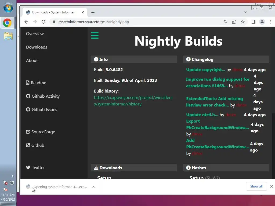Close the downloads bar
The width and height of the screenshot is (275, 206).
[x=272, y=186]
